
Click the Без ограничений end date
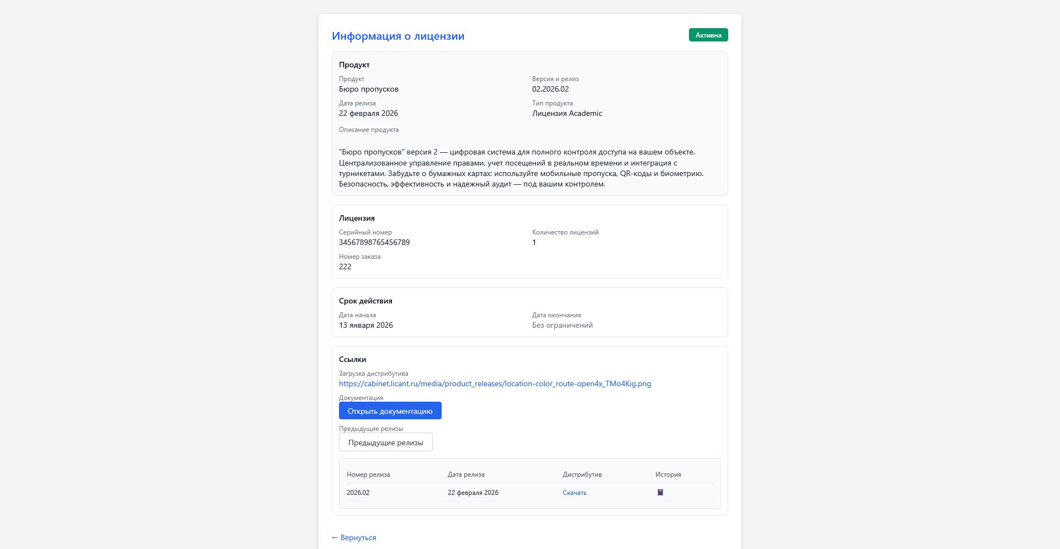tap(562, 325)
